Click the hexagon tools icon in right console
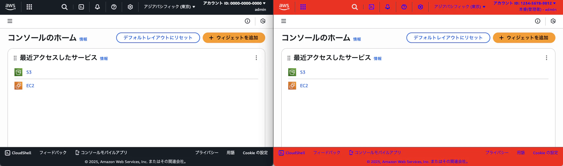 (x=553, y=21)
